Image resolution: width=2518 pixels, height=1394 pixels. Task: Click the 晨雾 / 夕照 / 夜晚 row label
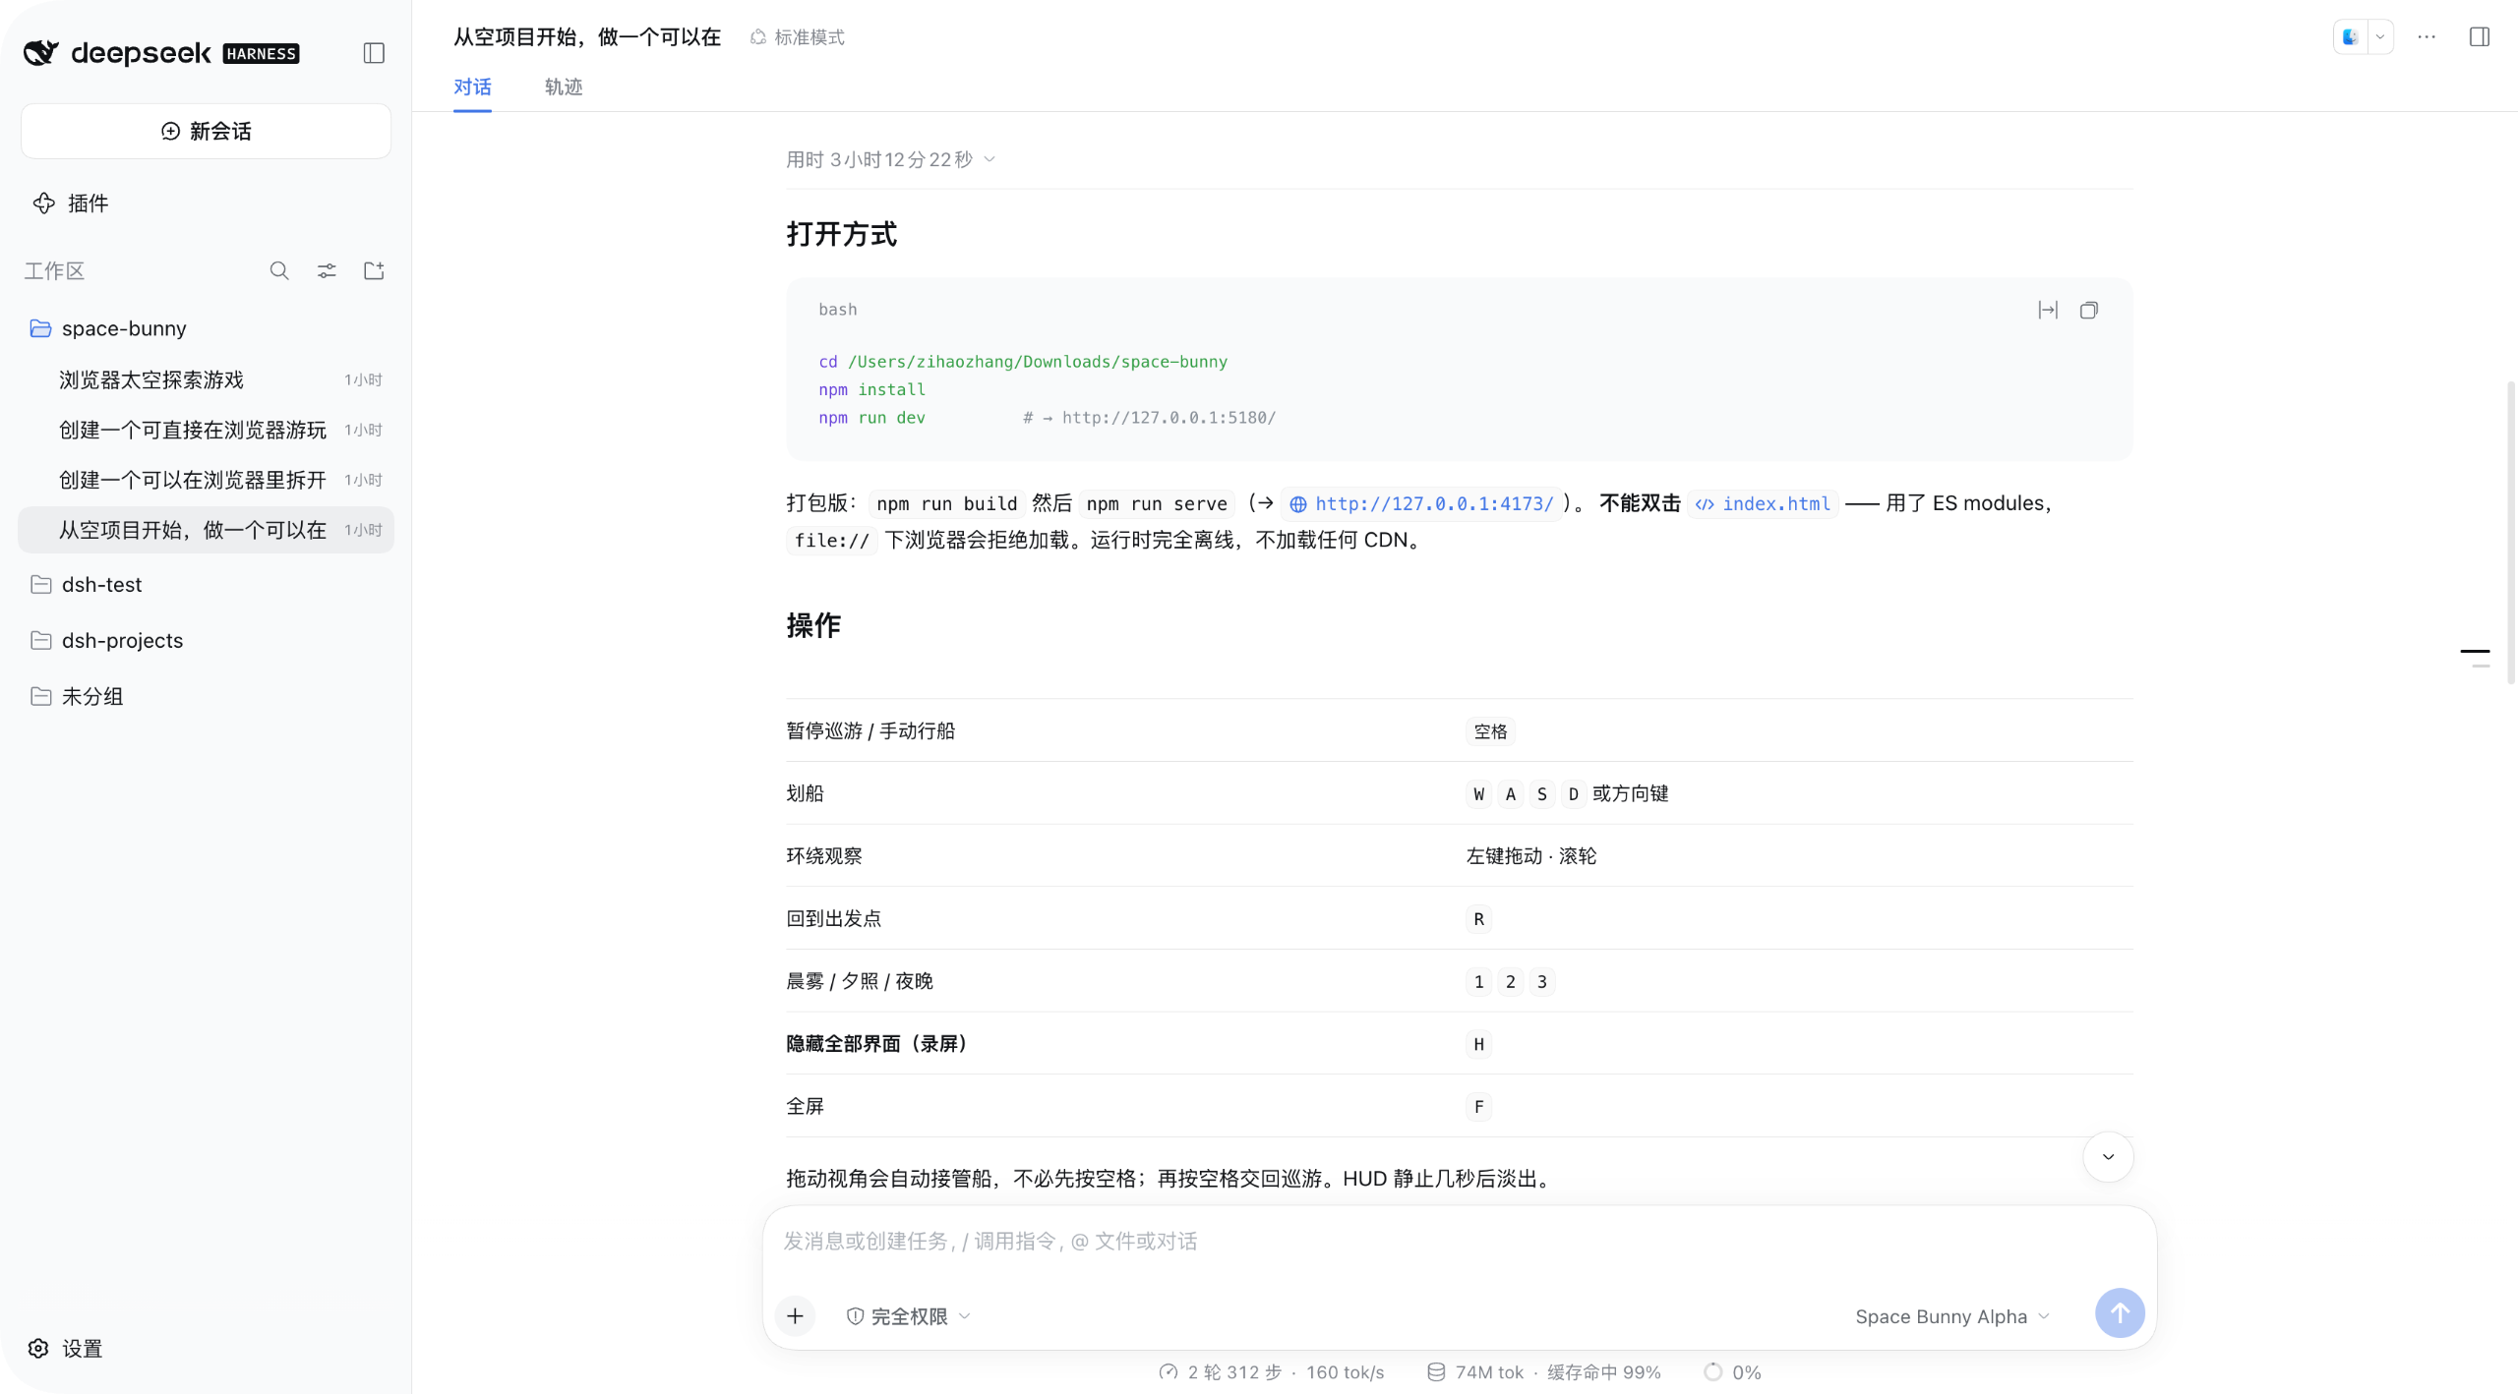(x=860, y=981)
